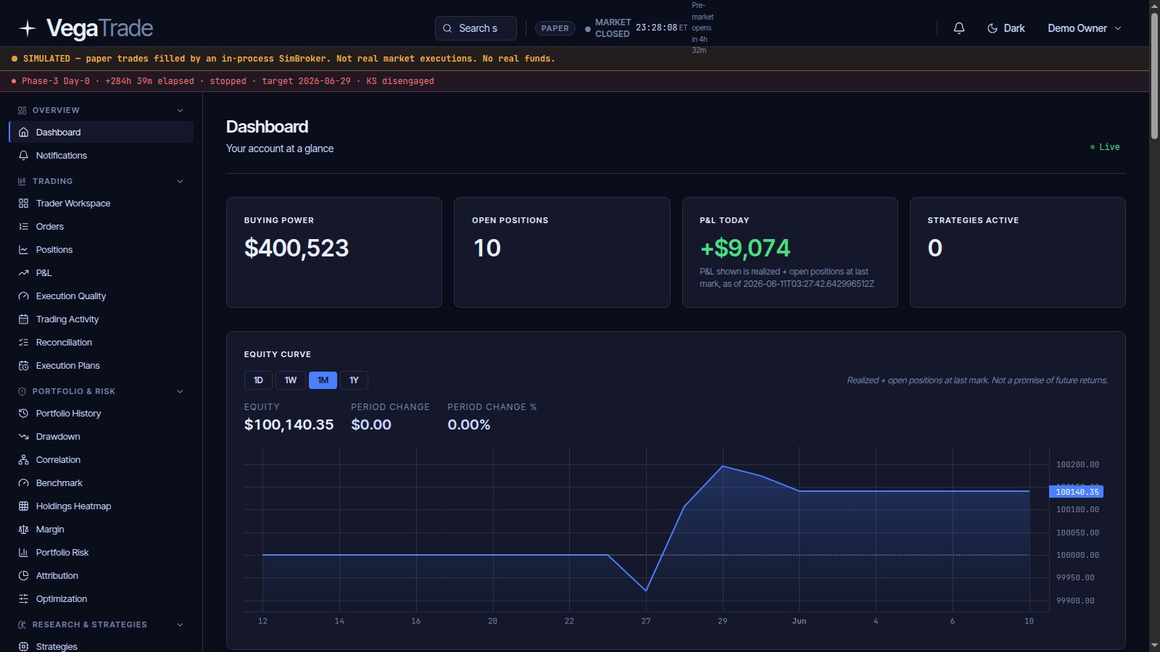Image resolution: width=1160 pixels, height=652 pixels.
Task: Click the Holdings Heatmap grid icon
Action: pos(23,506)
